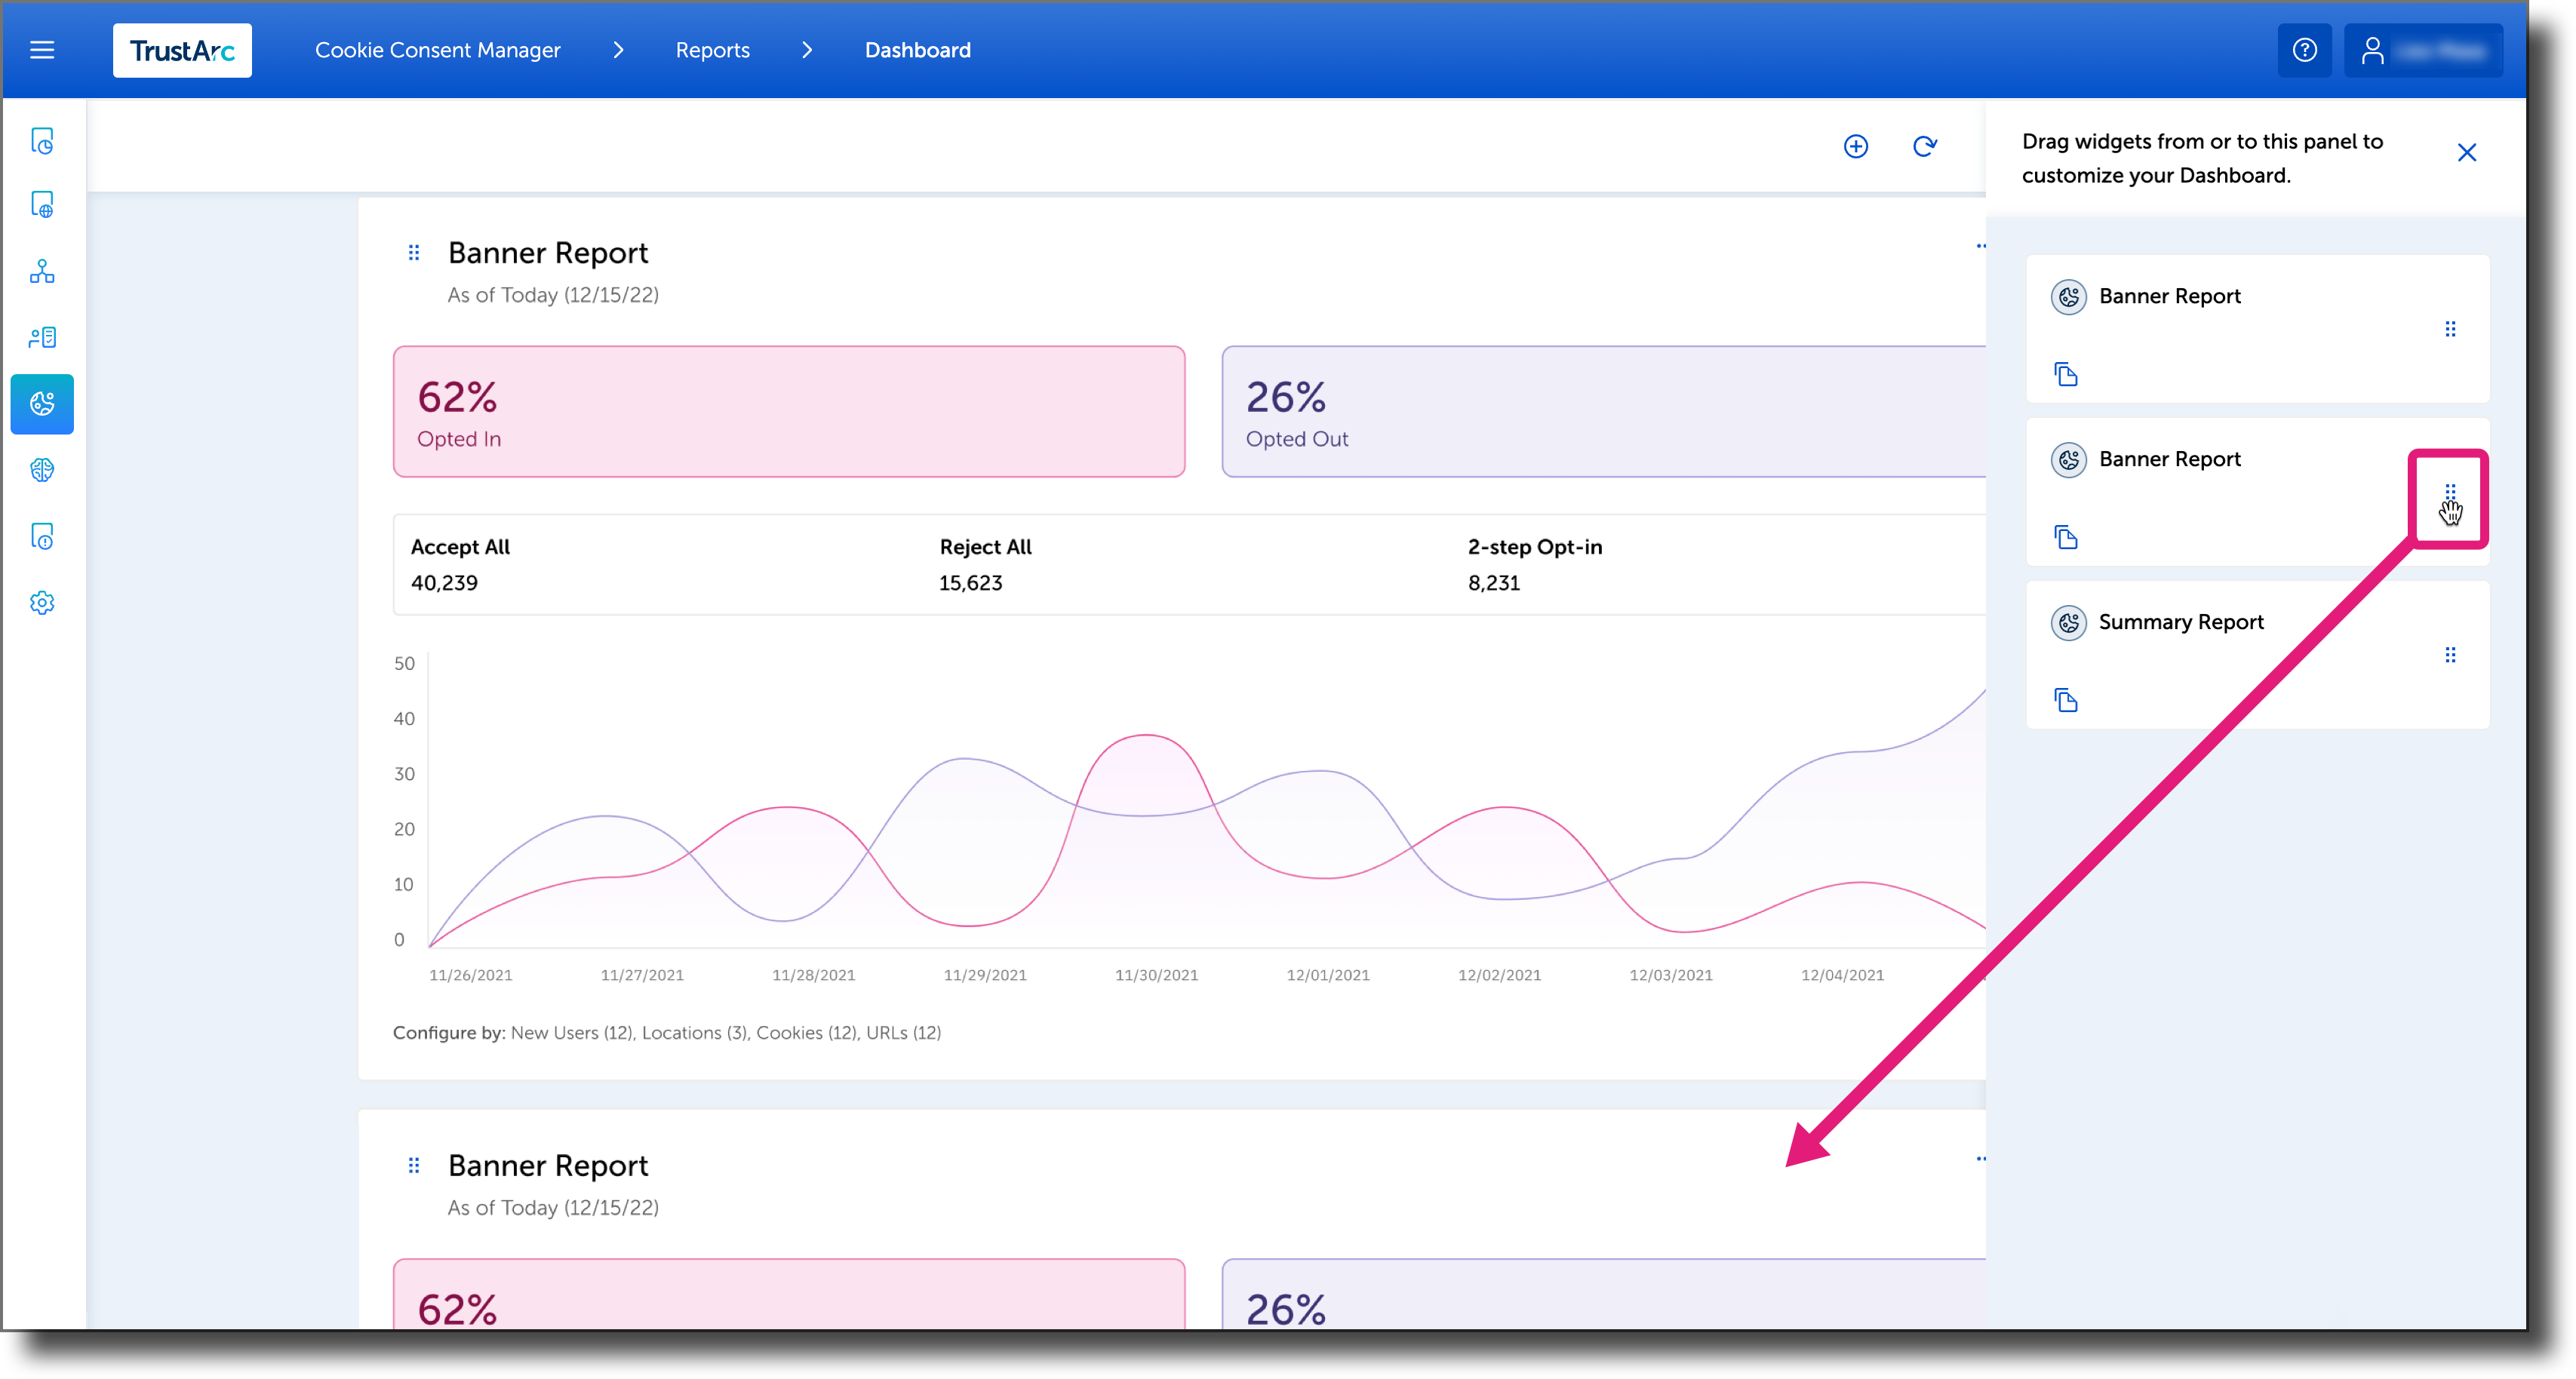Expand the Cookie Consent Manager breadcrumb arrow

[x=619, y=50]
